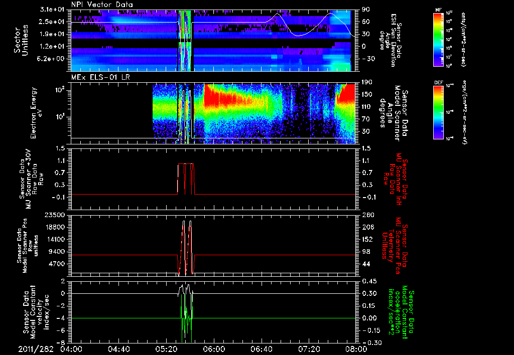Click the DEF color bar gradient
This screenshot has width=514, height=355.
[x=439, y=112]
